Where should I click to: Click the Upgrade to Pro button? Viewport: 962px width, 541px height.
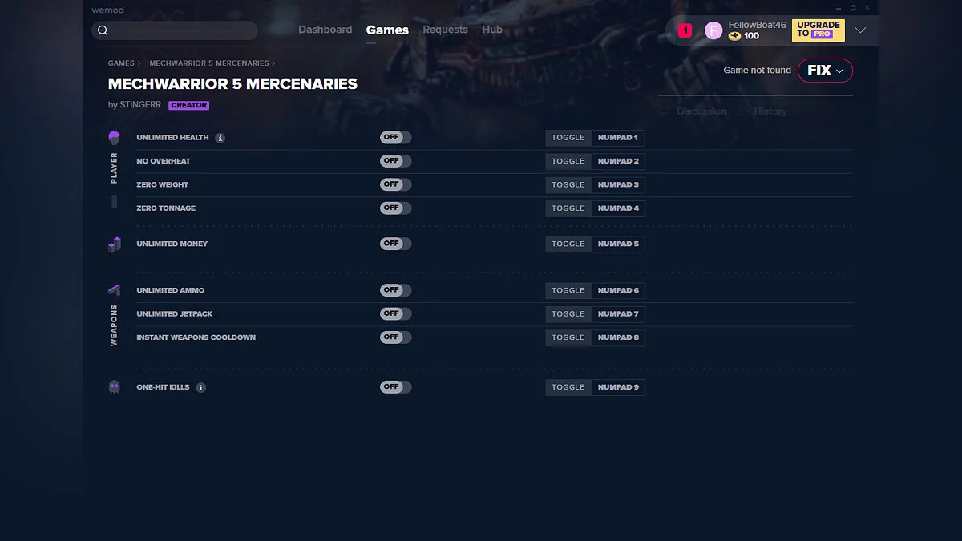coord(819,30)
